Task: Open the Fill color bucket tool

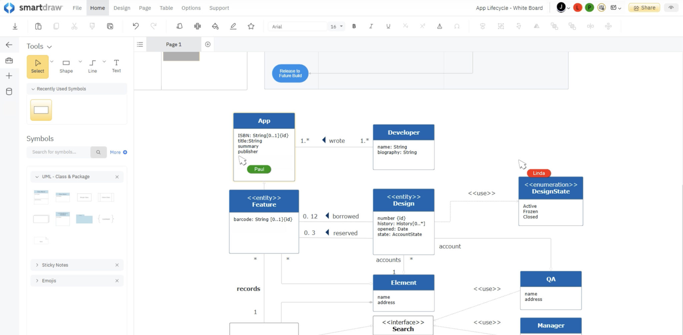Action: click(x=215, y=26)
